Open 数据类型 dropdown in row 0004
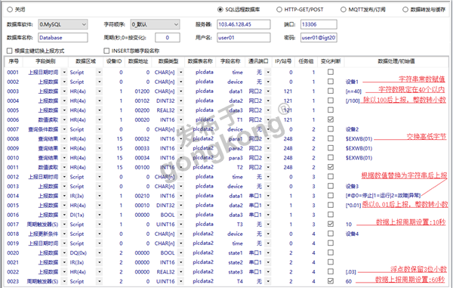The image size is (453, 288). (181, 101)
